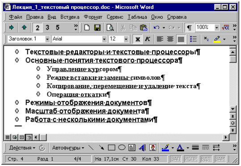Open the zoom percentage dropdown
Image resolution: width=241 pixels, height=166 pixels.
pyautogui.click(x=217, y=28)
